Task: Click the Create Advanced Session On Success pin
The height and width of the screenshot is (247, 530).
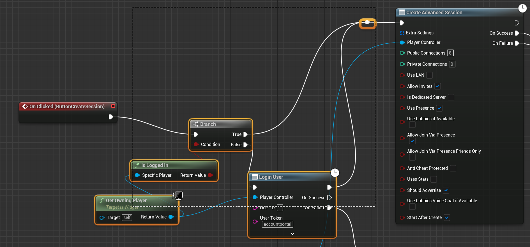Action: click(517, 33)
